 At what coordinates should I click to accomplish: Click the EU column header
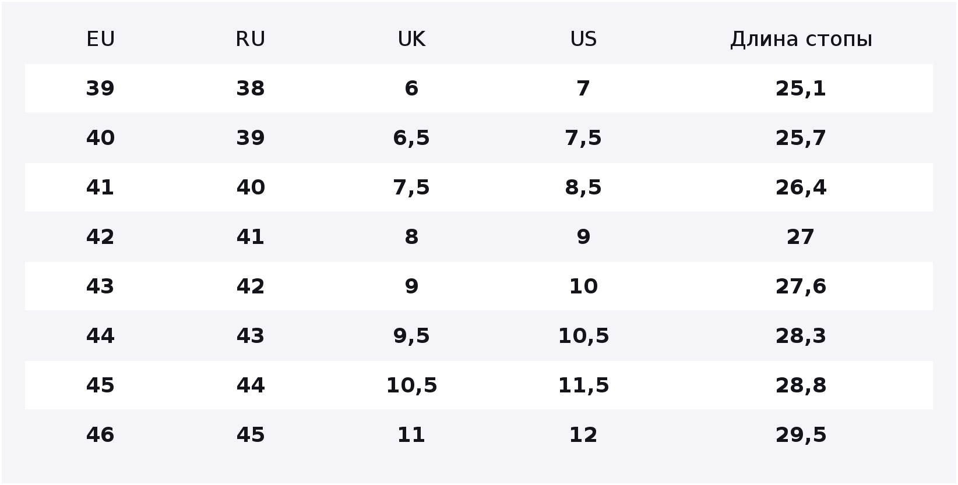coord(100,39)
